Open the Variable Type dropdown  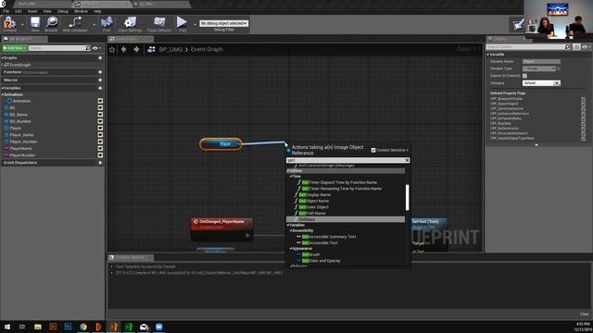(539, 68)
